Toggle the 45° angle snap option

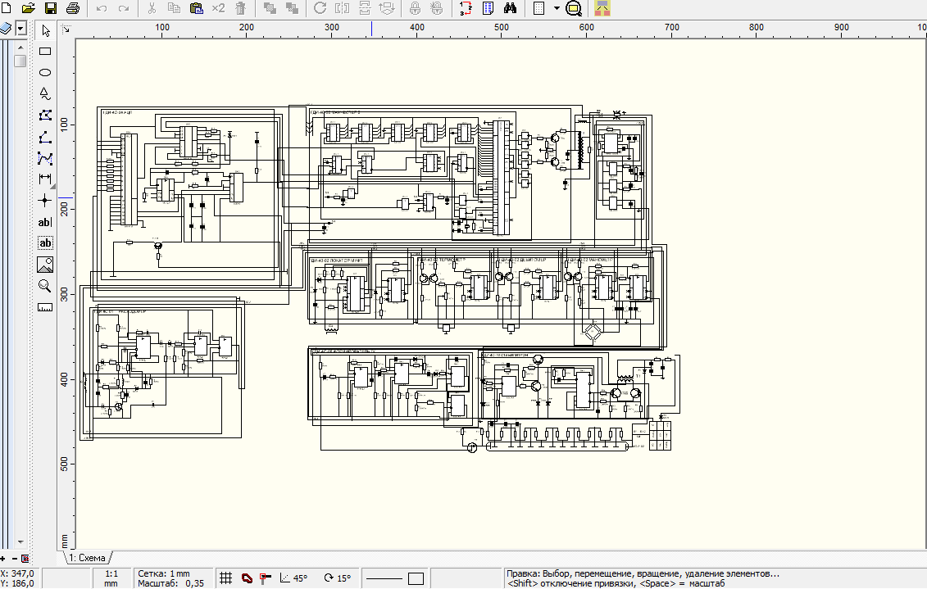tap(293, 578)
